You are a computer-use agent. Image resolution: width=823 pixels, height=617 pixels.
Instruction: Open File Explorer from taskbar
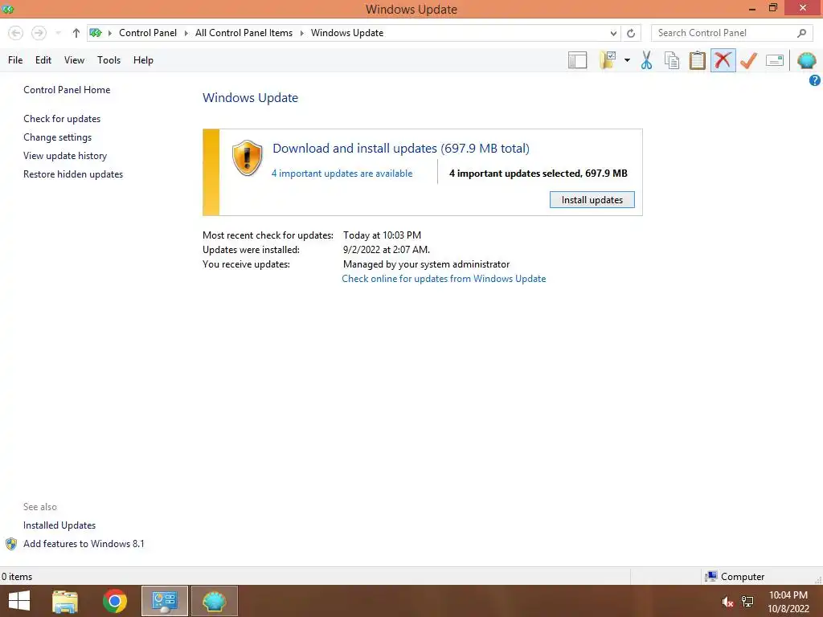pos(65,601)
